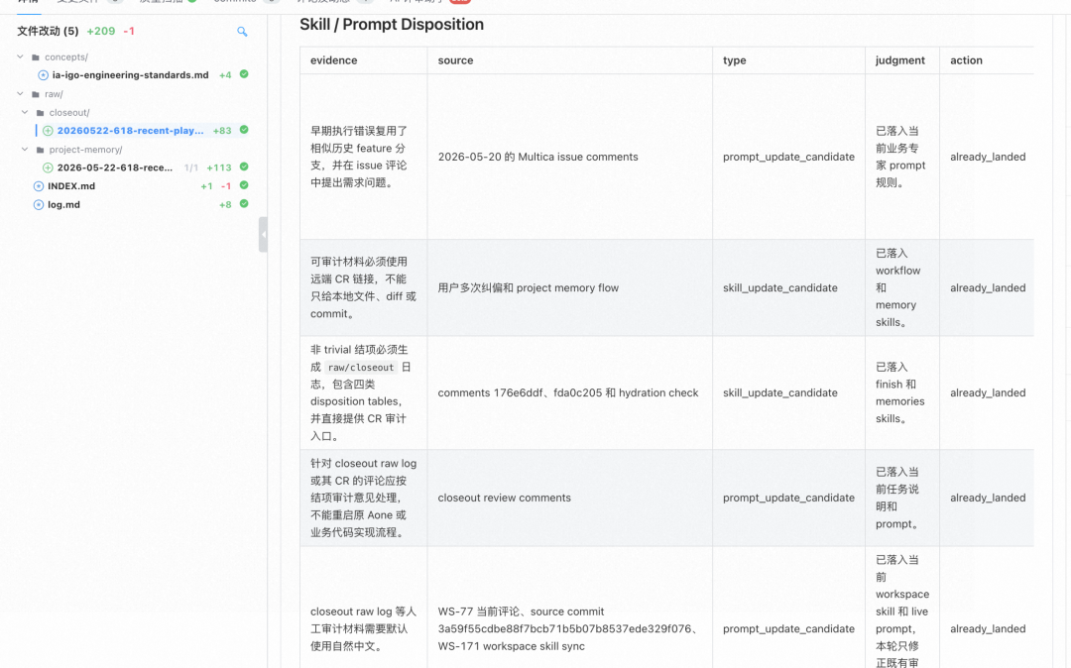Screen dimensions: 1071x668
Task: Collapse the raw/ folder chevron
Action: [x=21, y=93]
